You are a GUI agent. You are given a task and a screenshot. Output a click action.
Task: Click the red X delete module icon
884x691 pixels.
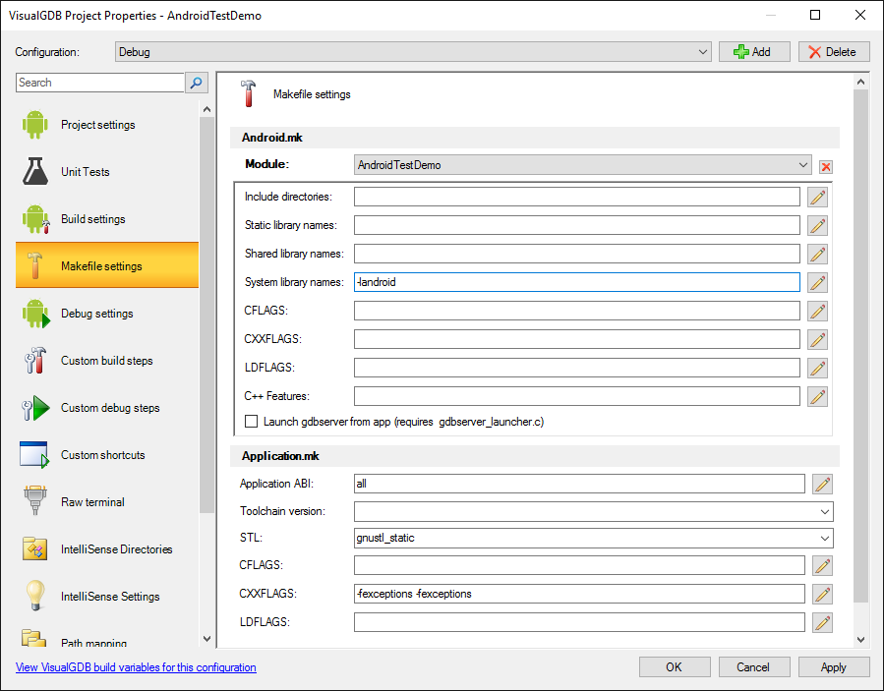coord(826,166)
